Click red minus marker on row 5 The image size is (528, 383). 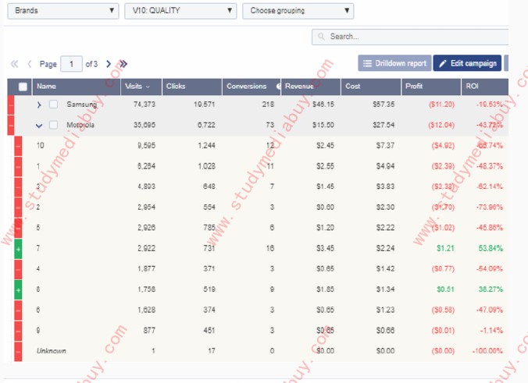point(18,228)
